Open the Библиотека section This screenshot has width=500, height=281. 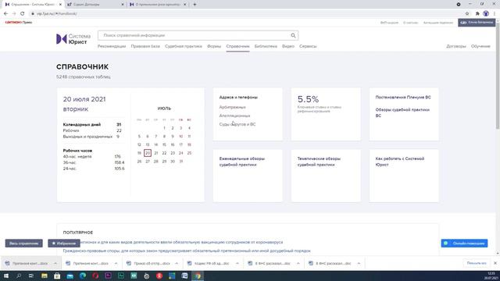tap(266, 46)
